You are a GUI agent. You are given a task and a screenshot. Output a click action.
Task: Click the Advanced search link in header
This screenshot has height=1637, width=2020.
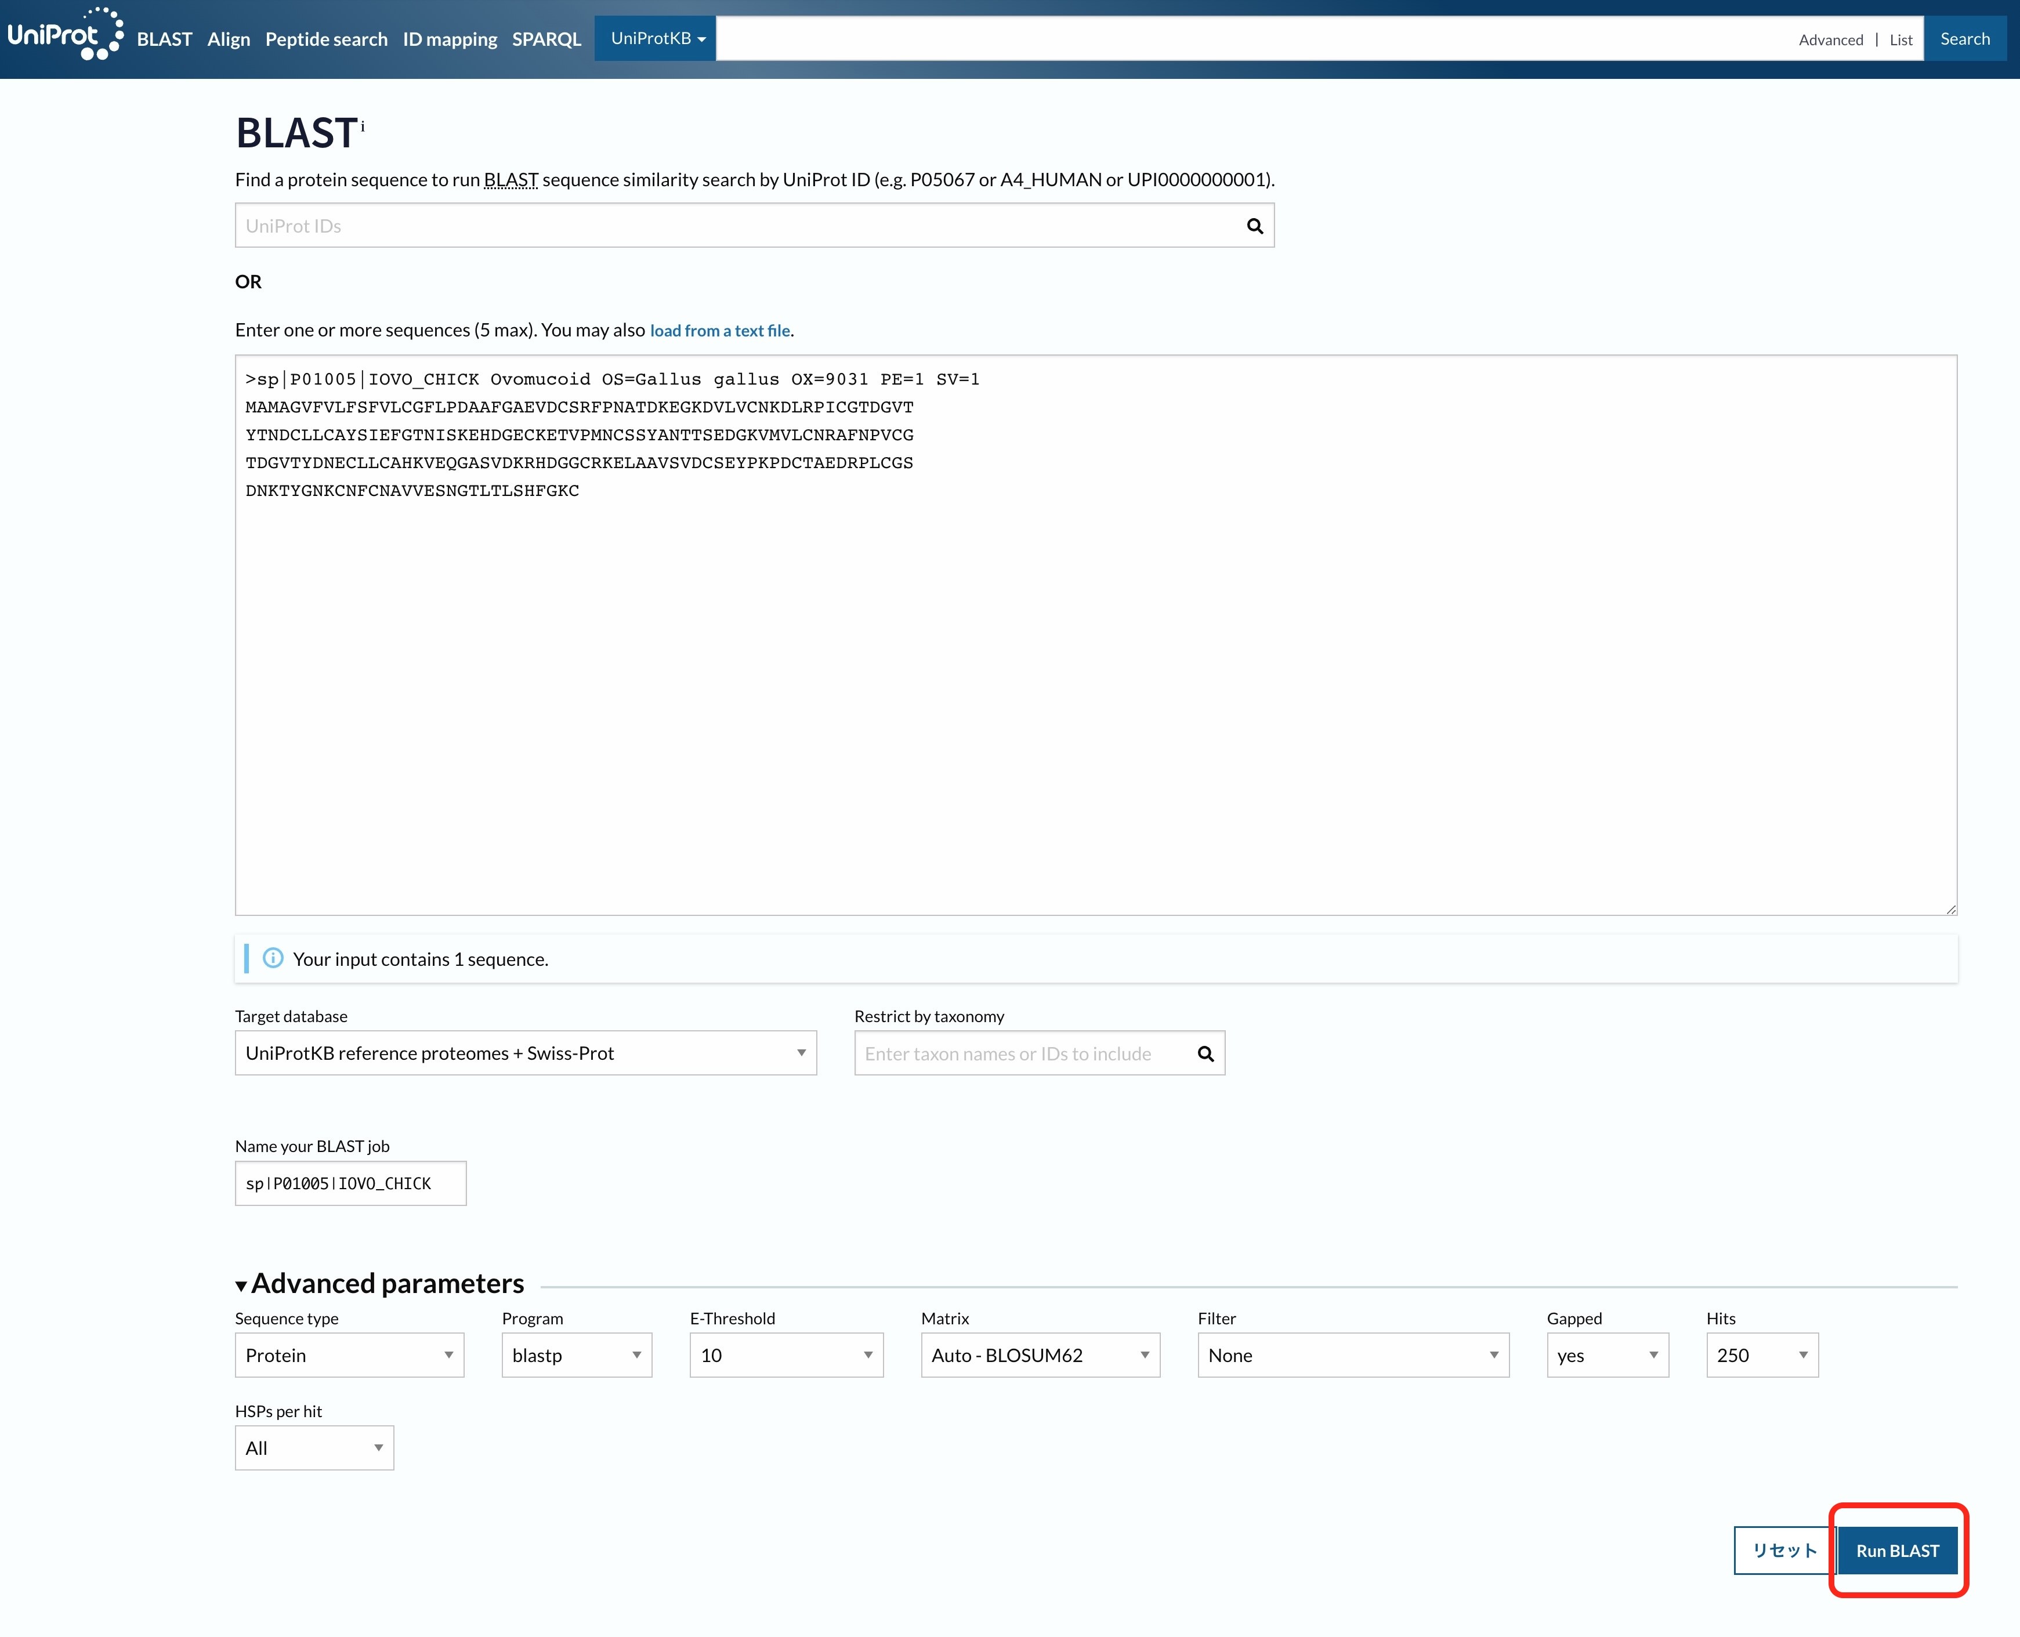click(x=1830, y=39)
